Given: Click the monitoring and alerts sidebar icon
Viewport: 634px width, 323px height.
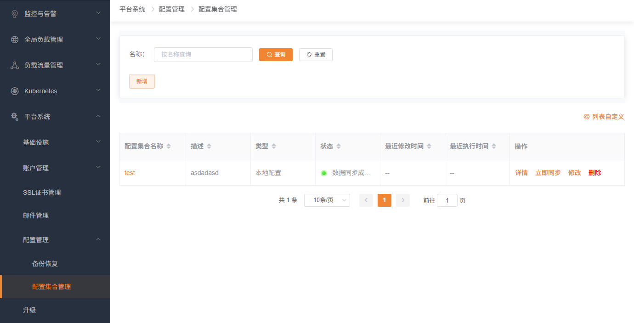Looking at the screenshot, I should 15,14.
